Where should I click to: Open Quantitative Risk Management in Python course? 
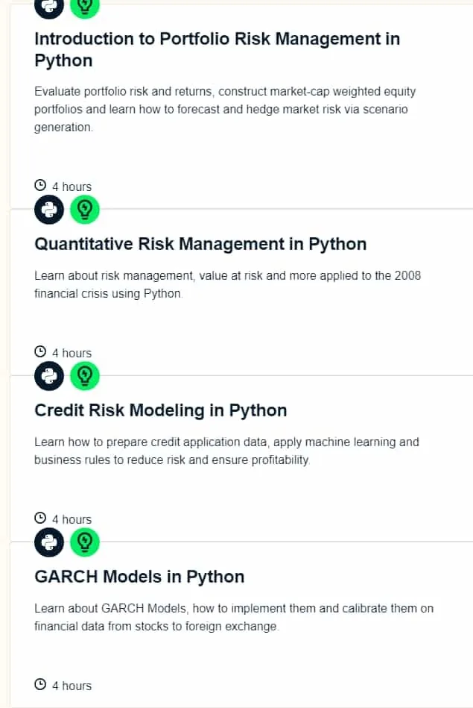coord(200,244)
